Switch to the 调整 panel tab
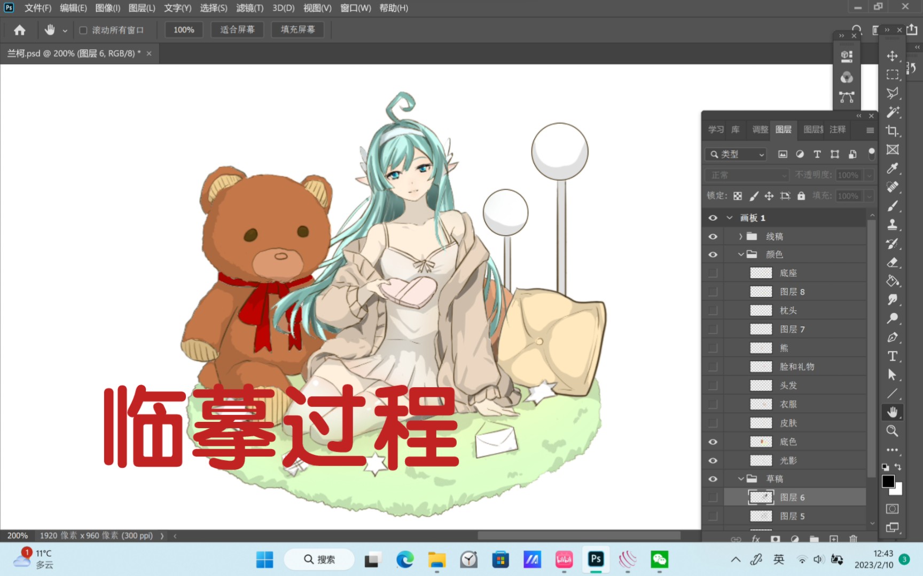The width and height of the screenshot is (923, 576). [x=760, y=130]
